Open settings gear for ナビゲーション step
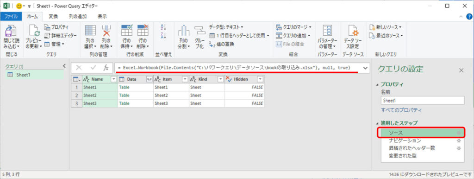This screenshot has height=179, width=474. click(x=459, y=141)
